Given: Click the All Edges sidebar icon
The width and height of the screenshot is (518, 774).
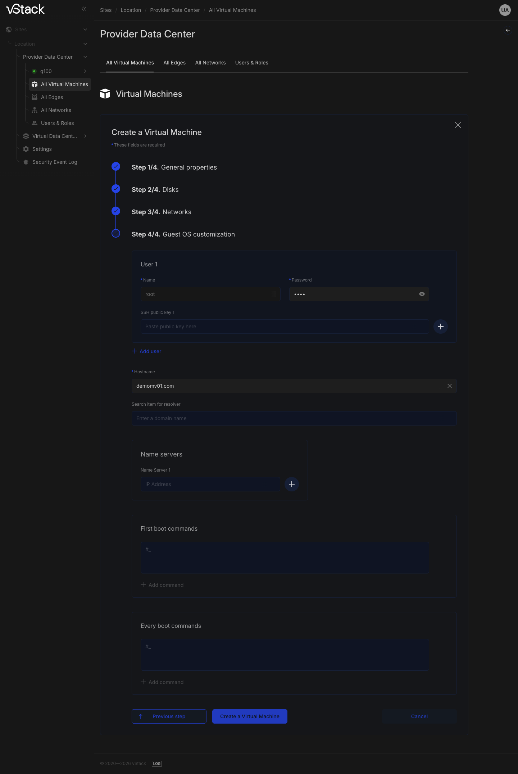Looking at the screenshot, I should pos(35,97).
